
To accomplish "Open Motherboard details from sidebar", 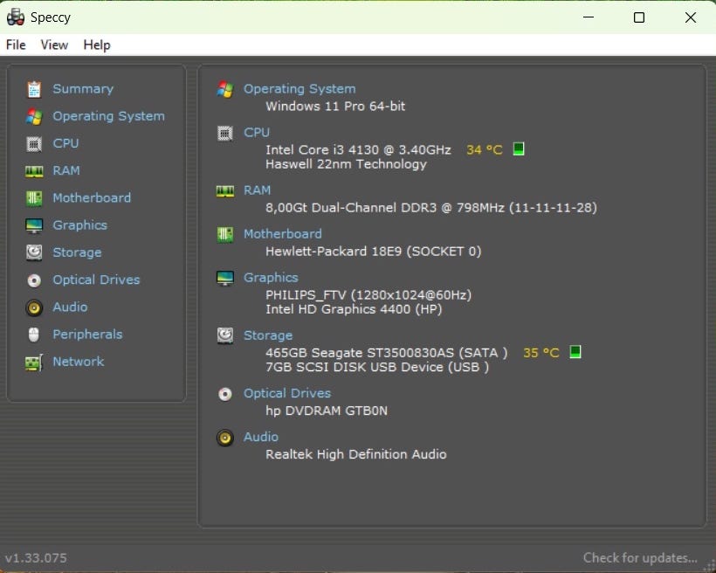I will point(92,198).
